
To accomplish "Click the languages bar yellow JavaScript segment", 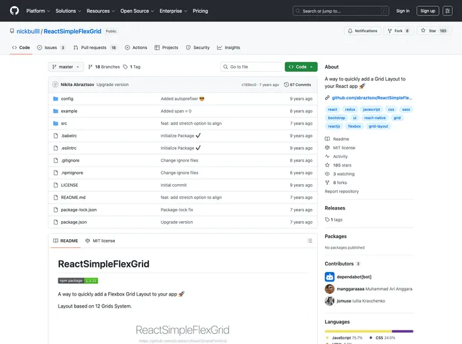I will click(x=358, y=331).
